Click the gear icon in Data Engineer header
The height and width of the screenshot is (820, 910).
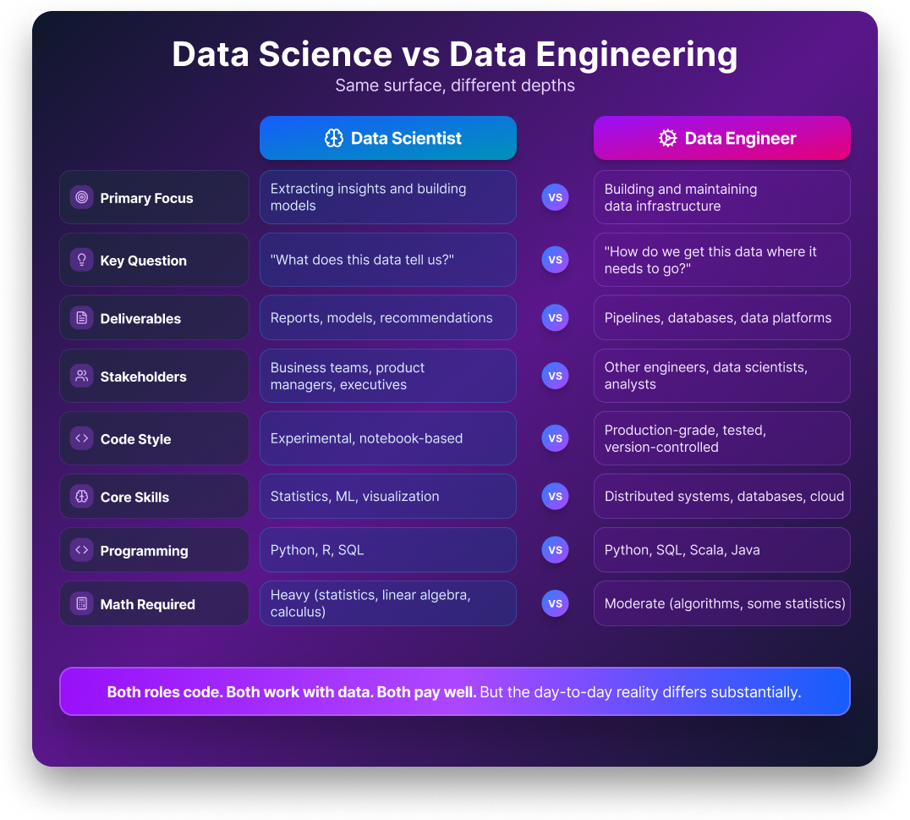tap(668, 138)
